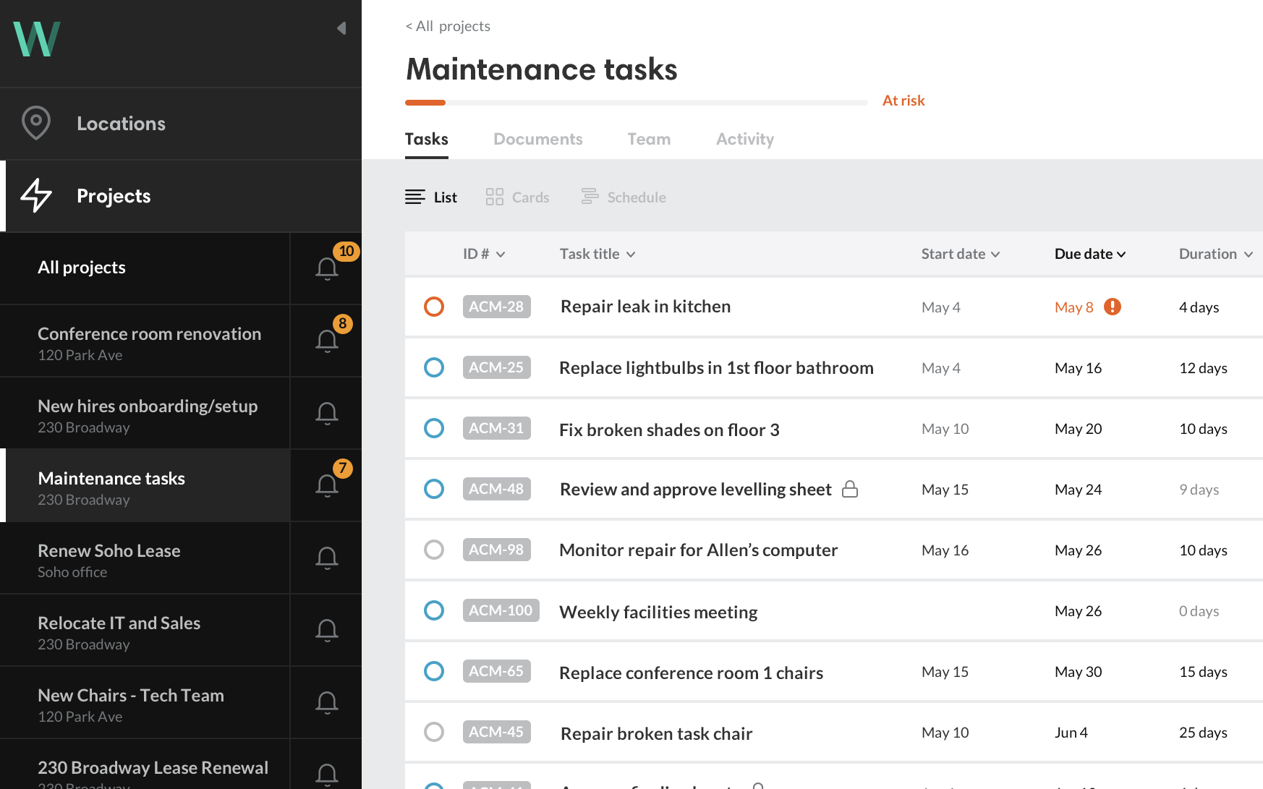Toggle completion circle for Fix broken shades task
Screen dimensions: 1263x789
point(434,428)
